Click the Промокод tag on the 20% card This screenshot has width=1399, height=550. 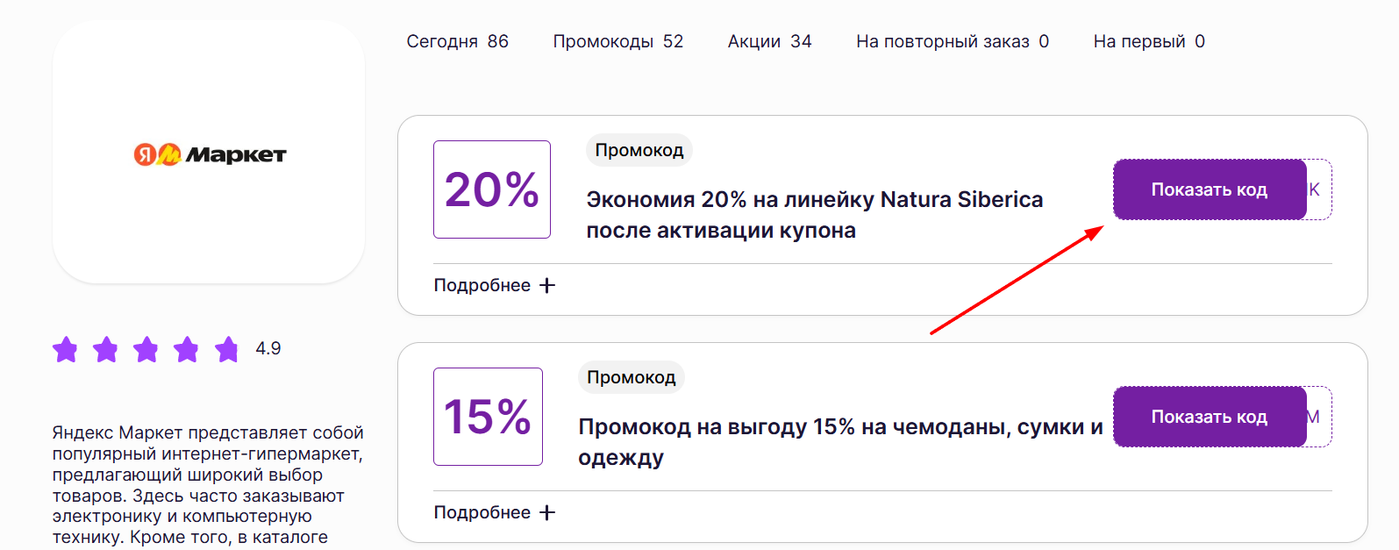pos(639,150)
